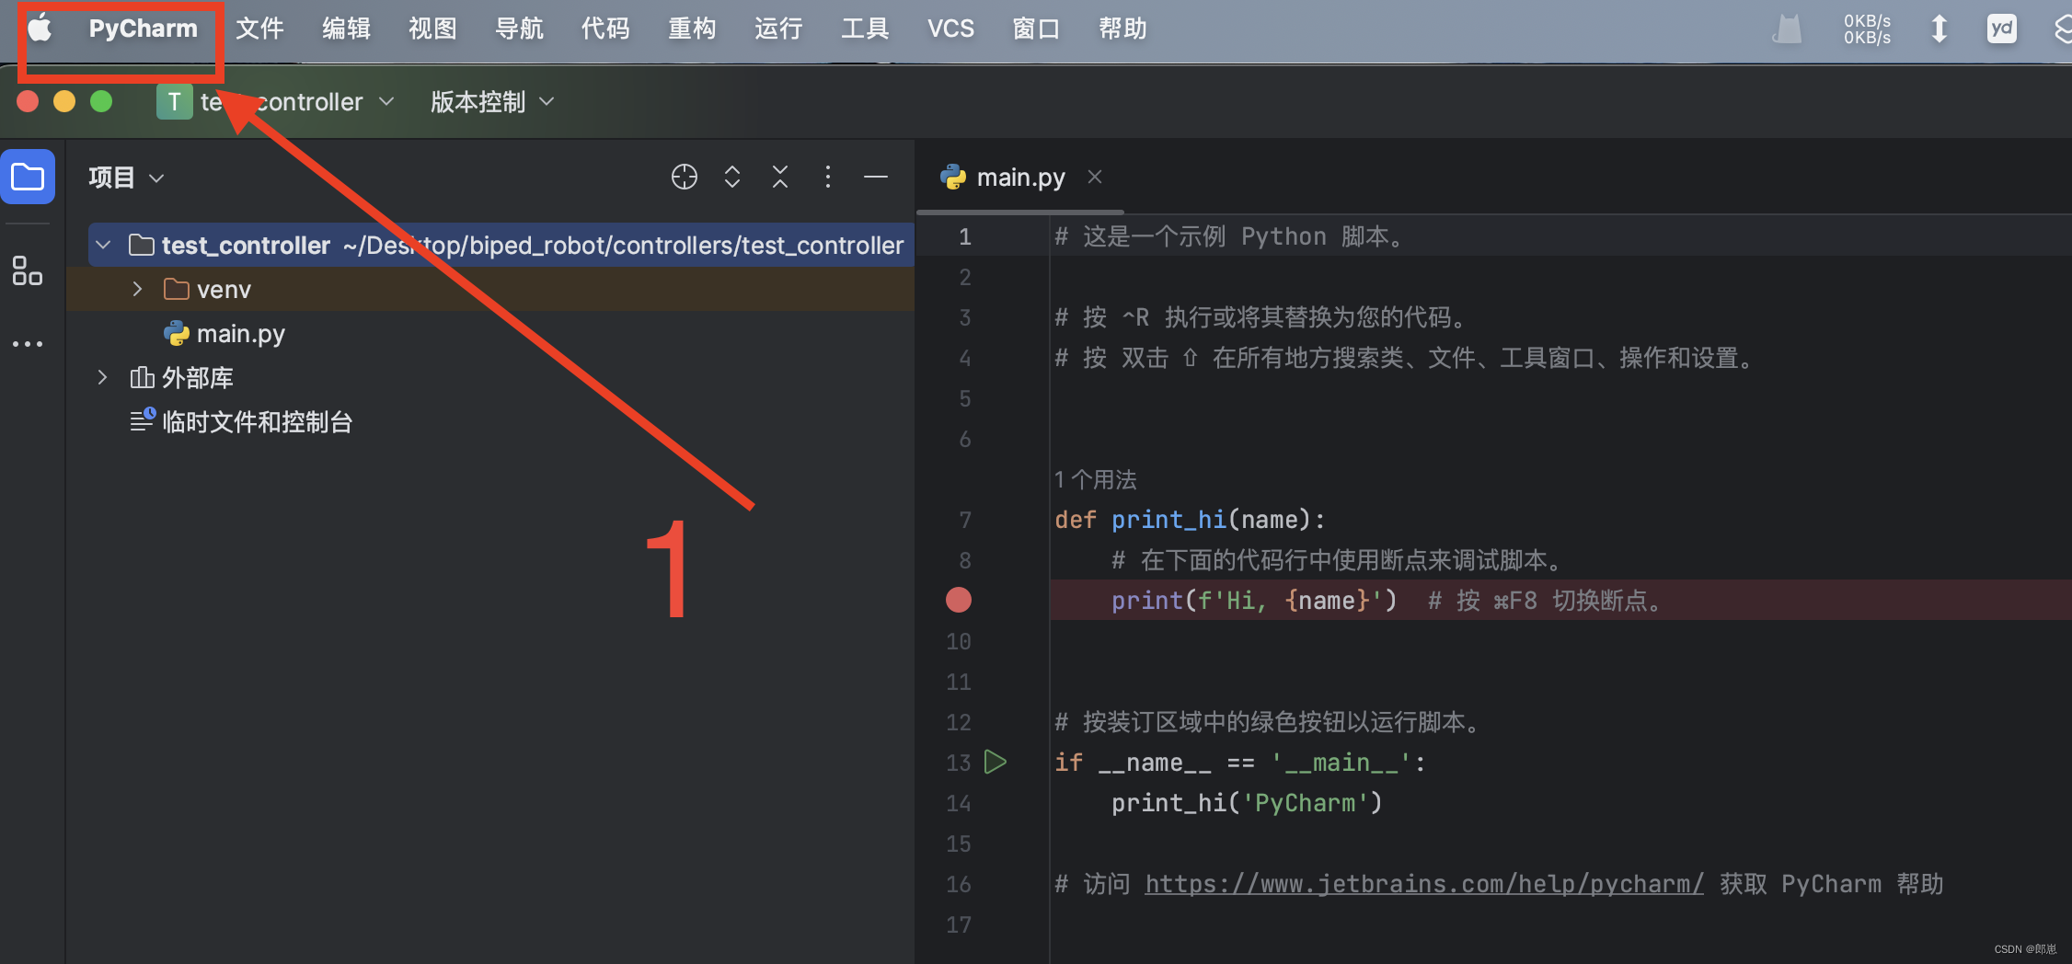
Task: Open the 项目 view dropdown
Action: 126,177
